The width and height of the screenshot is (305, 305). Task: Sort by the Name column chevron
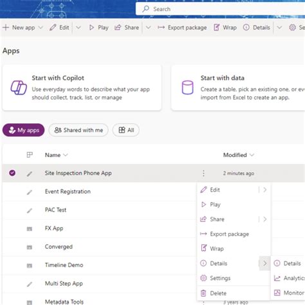[66, 155]
